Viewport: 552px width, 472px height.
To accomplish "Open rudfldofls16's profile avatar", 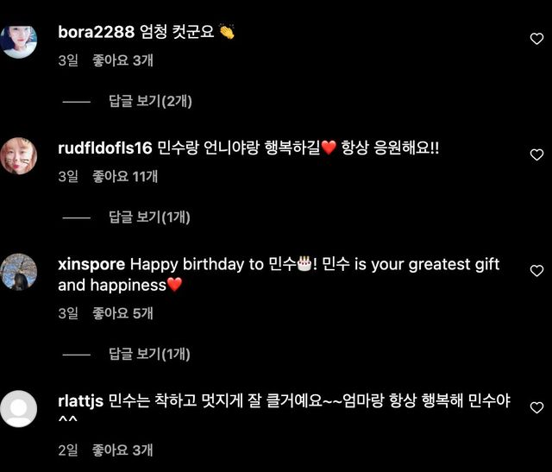I will click(x=19, y=155).
